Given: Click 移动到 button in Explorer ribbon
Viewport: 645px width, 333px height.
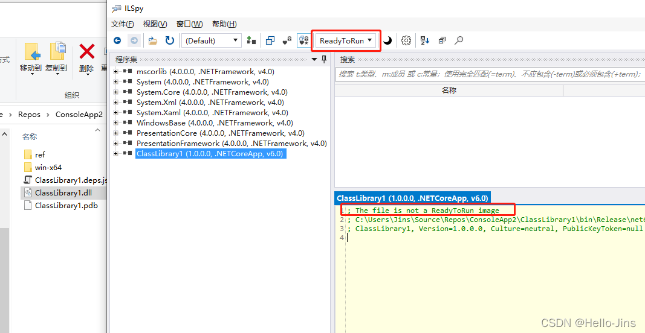Looking at the screenshot, I should tap(31, 59).
